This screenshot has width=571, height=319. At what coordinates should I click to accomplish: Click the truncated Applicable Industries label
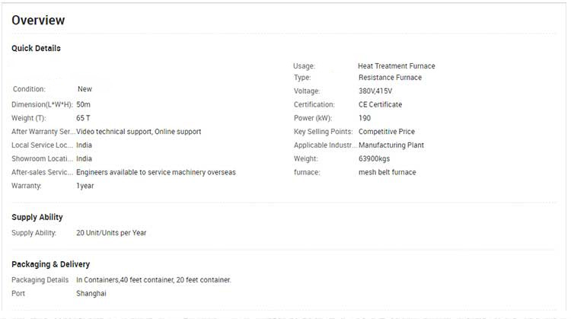[323, 145]
